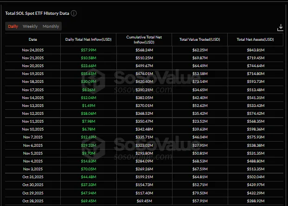Image resolution: width=288 pixels, height=206 pixels.
Task: Select the Oct 28,2025 date row
Action: 33,201
